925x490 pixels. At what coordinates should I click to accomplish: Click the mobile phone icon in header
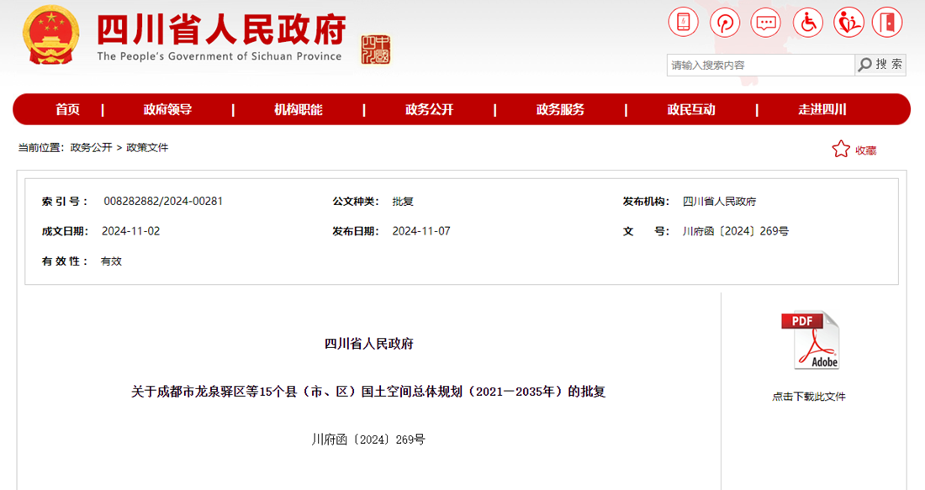tap(683, 22)
